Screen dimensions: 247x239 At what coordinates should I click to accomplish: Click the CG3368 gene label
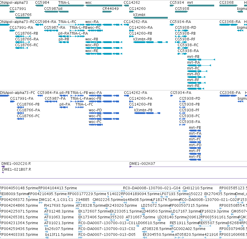coord(226,3)
